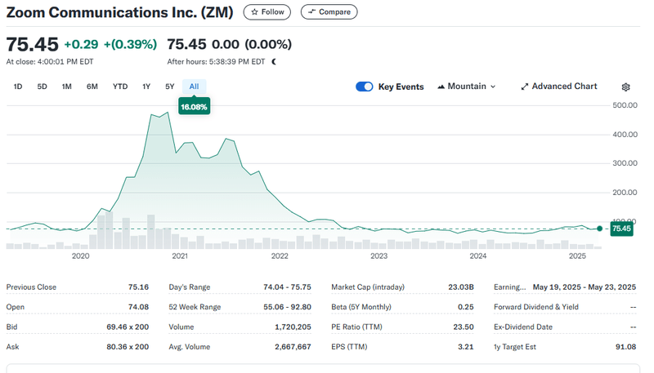Show the 1Y price range
The width and height of the screenshot is (654, 373).
point(146,87)
